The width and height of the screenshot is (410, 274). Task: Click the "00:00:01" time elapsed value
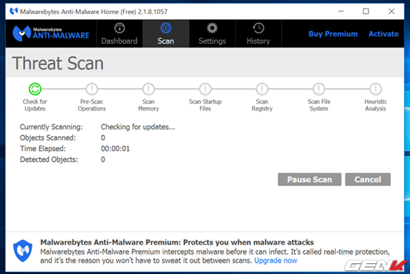pos(115,149)
